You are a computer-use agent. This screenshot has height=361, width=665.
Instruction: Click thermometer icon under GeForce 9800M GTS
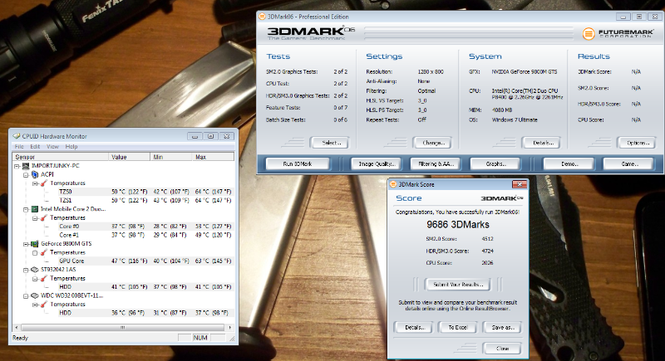(44, 252)
